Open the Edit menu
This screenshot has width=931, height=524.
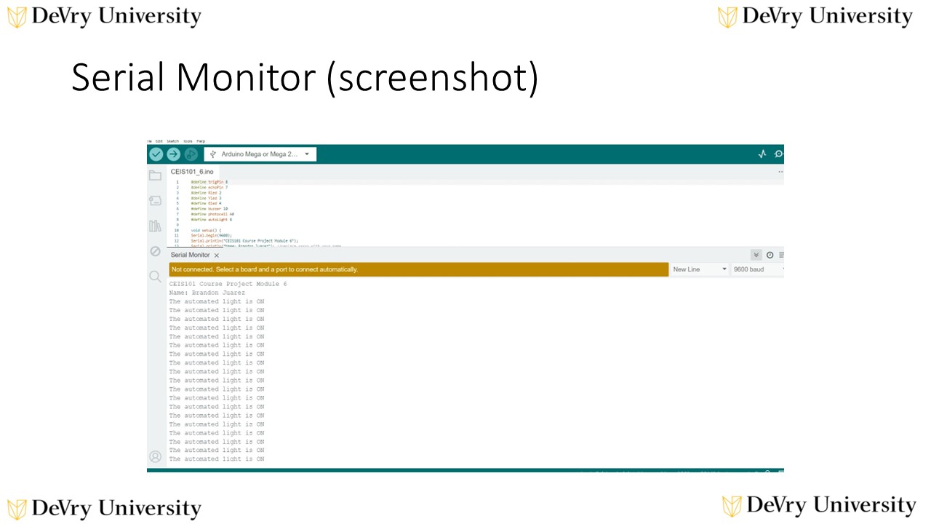point(159,141)
